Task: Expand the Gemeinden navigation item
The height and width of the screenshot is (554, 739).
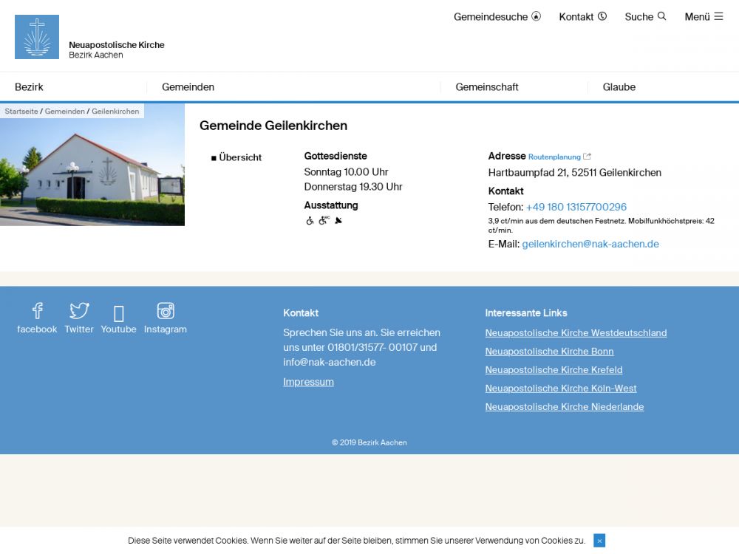Action: click(188, 87)
